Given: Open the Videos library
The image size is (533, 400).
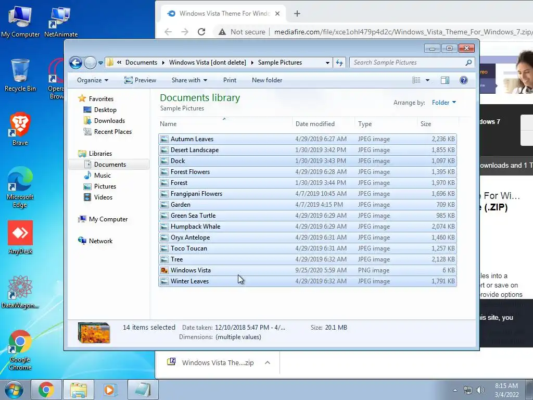Looking at the screenshot, I should 103,197.
